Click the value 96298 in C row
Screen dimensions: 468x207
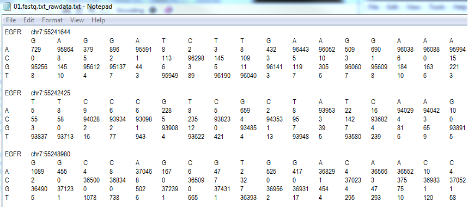pyautogui.click(x=196, y=58)
